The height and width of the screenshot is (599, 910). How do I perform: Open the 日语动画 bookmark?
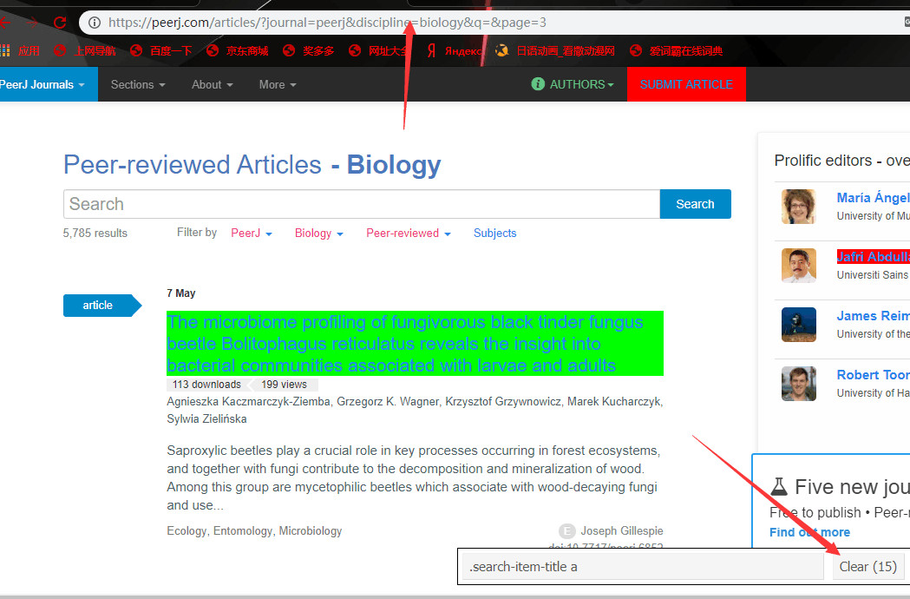554,50
